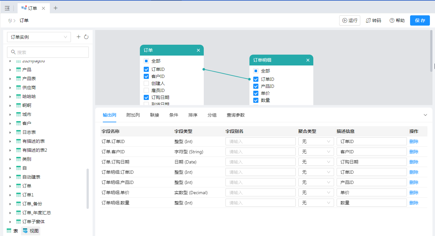
Task: Delete the 订单.客户ID output row
Action: [x=414, y=152]
